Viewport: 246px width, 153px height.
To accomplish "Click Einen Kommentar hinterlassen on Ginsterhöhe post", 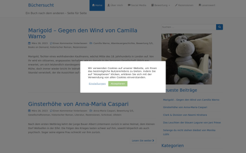I will click(x=70, y=111).
